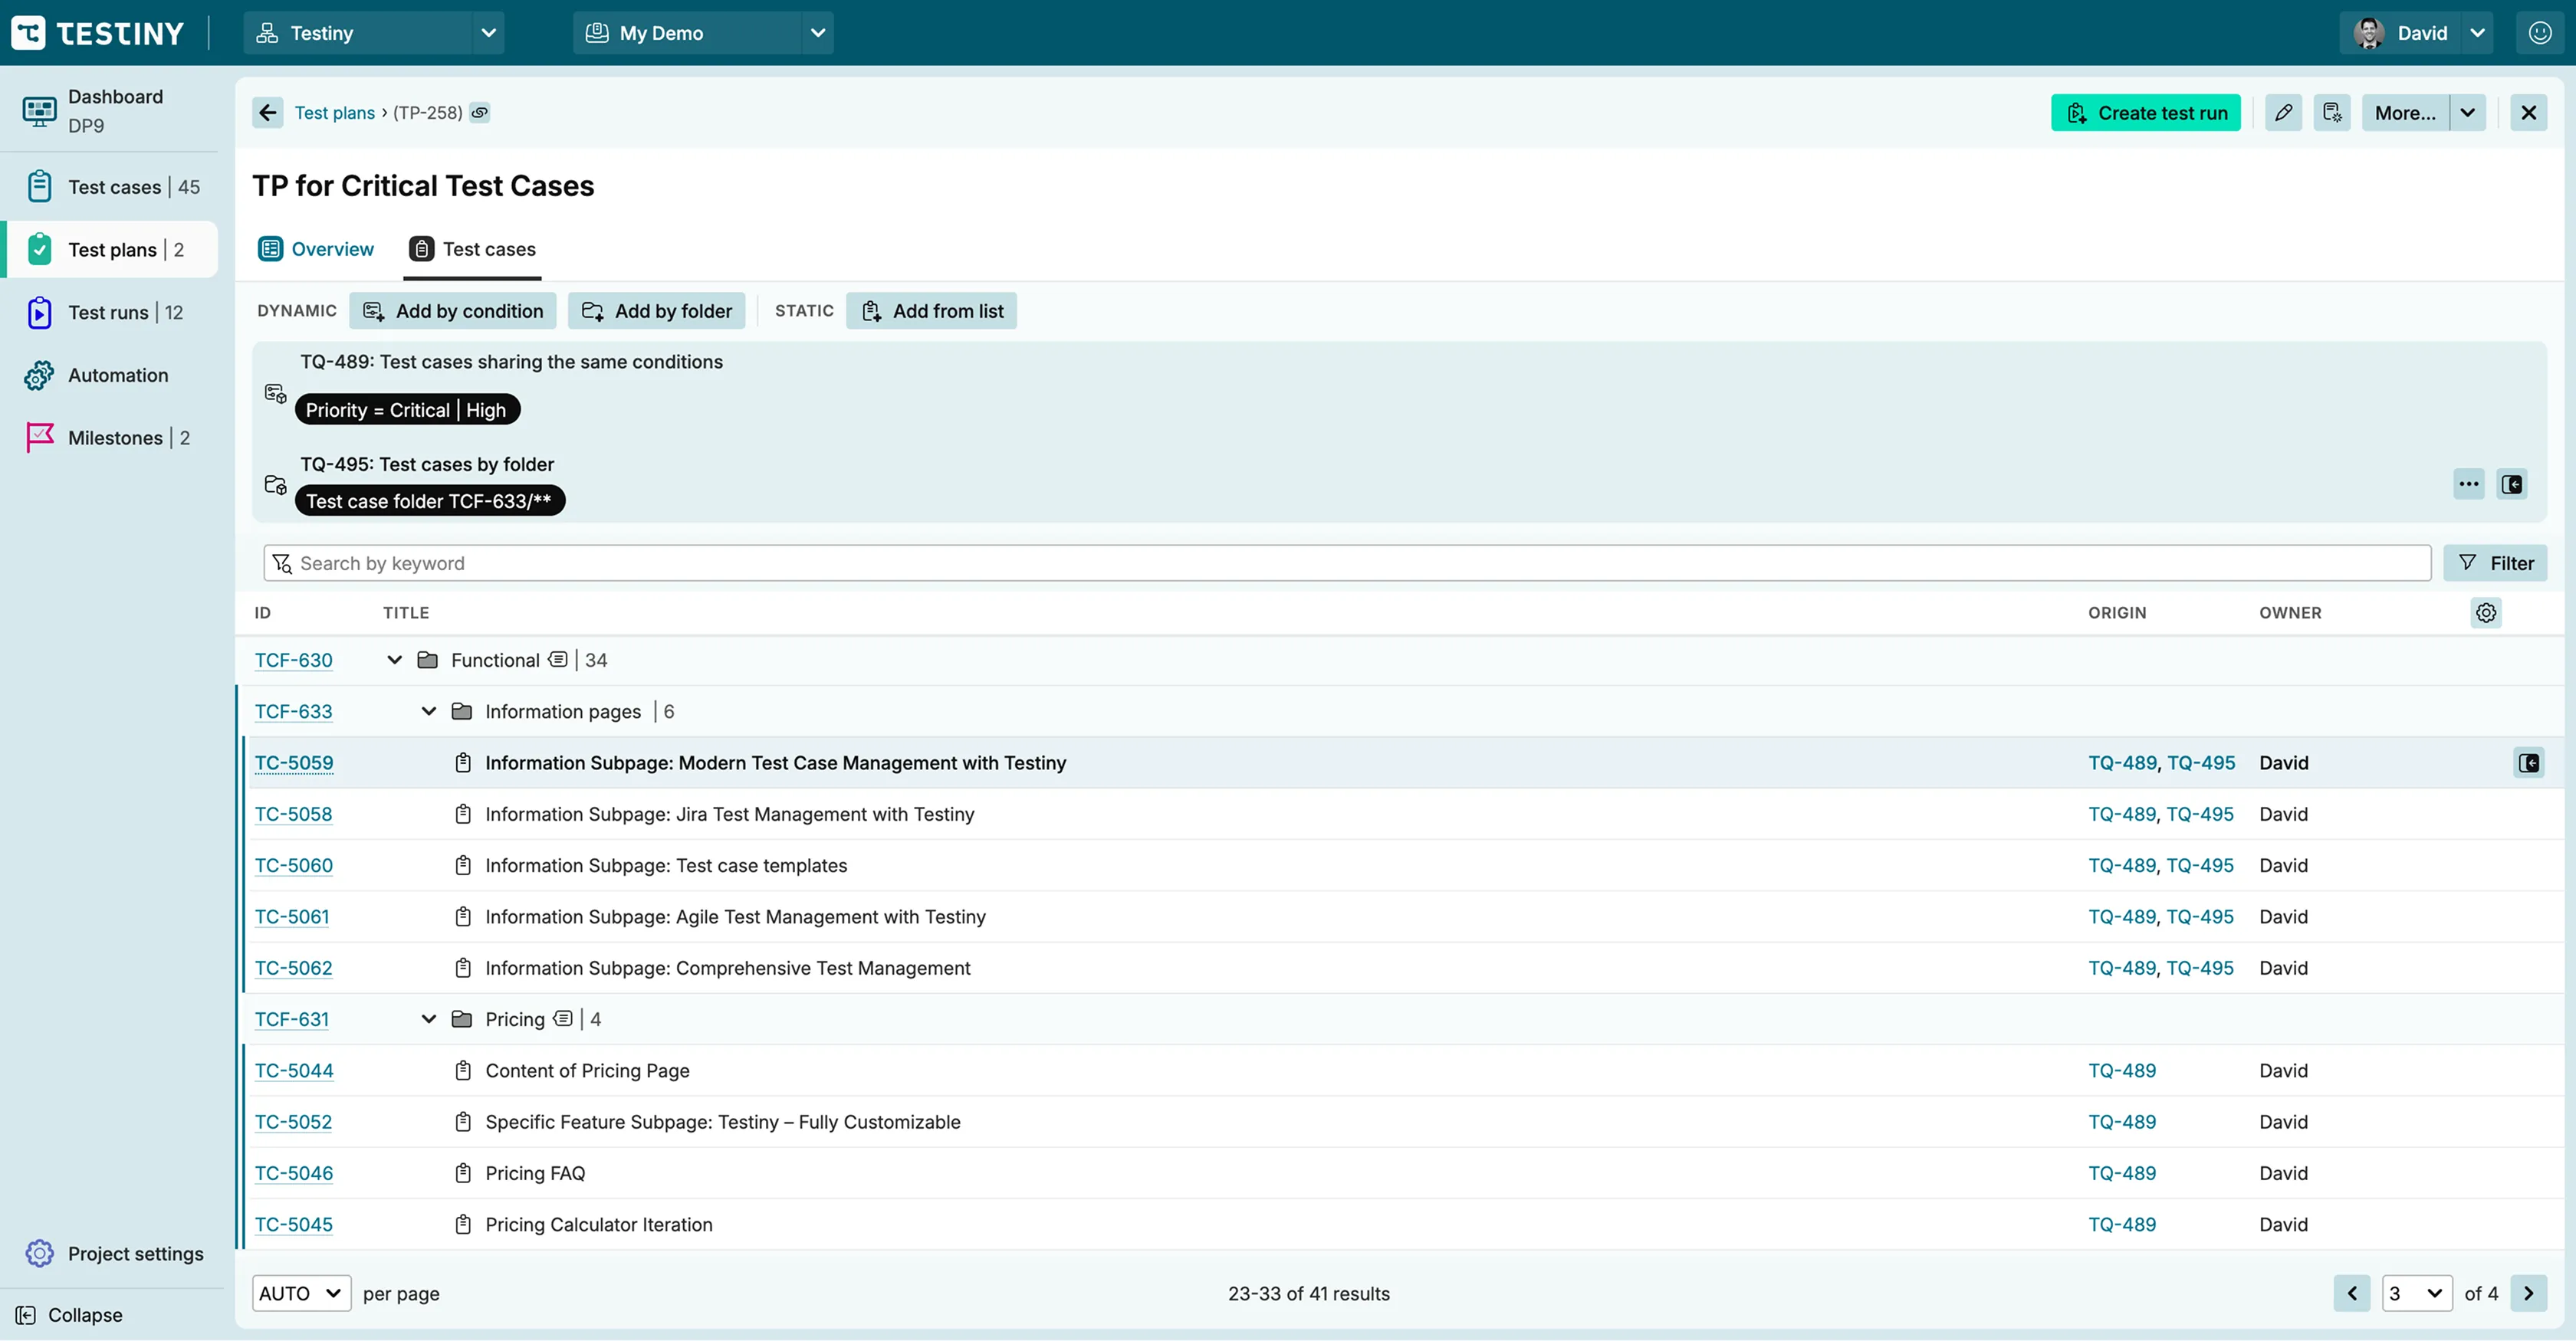Click the Collapse sidebar icon
The width and height of the screenshot is (2576, 1341).
coord(26,1315)
